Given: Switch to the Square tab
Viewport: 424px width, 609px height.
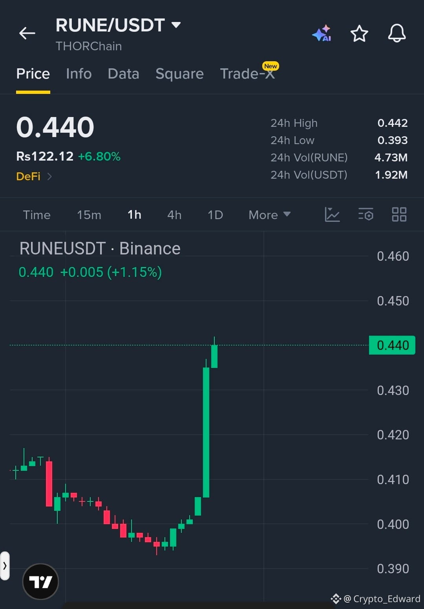Looking at the screenshot, I should (x=179, y=74).
